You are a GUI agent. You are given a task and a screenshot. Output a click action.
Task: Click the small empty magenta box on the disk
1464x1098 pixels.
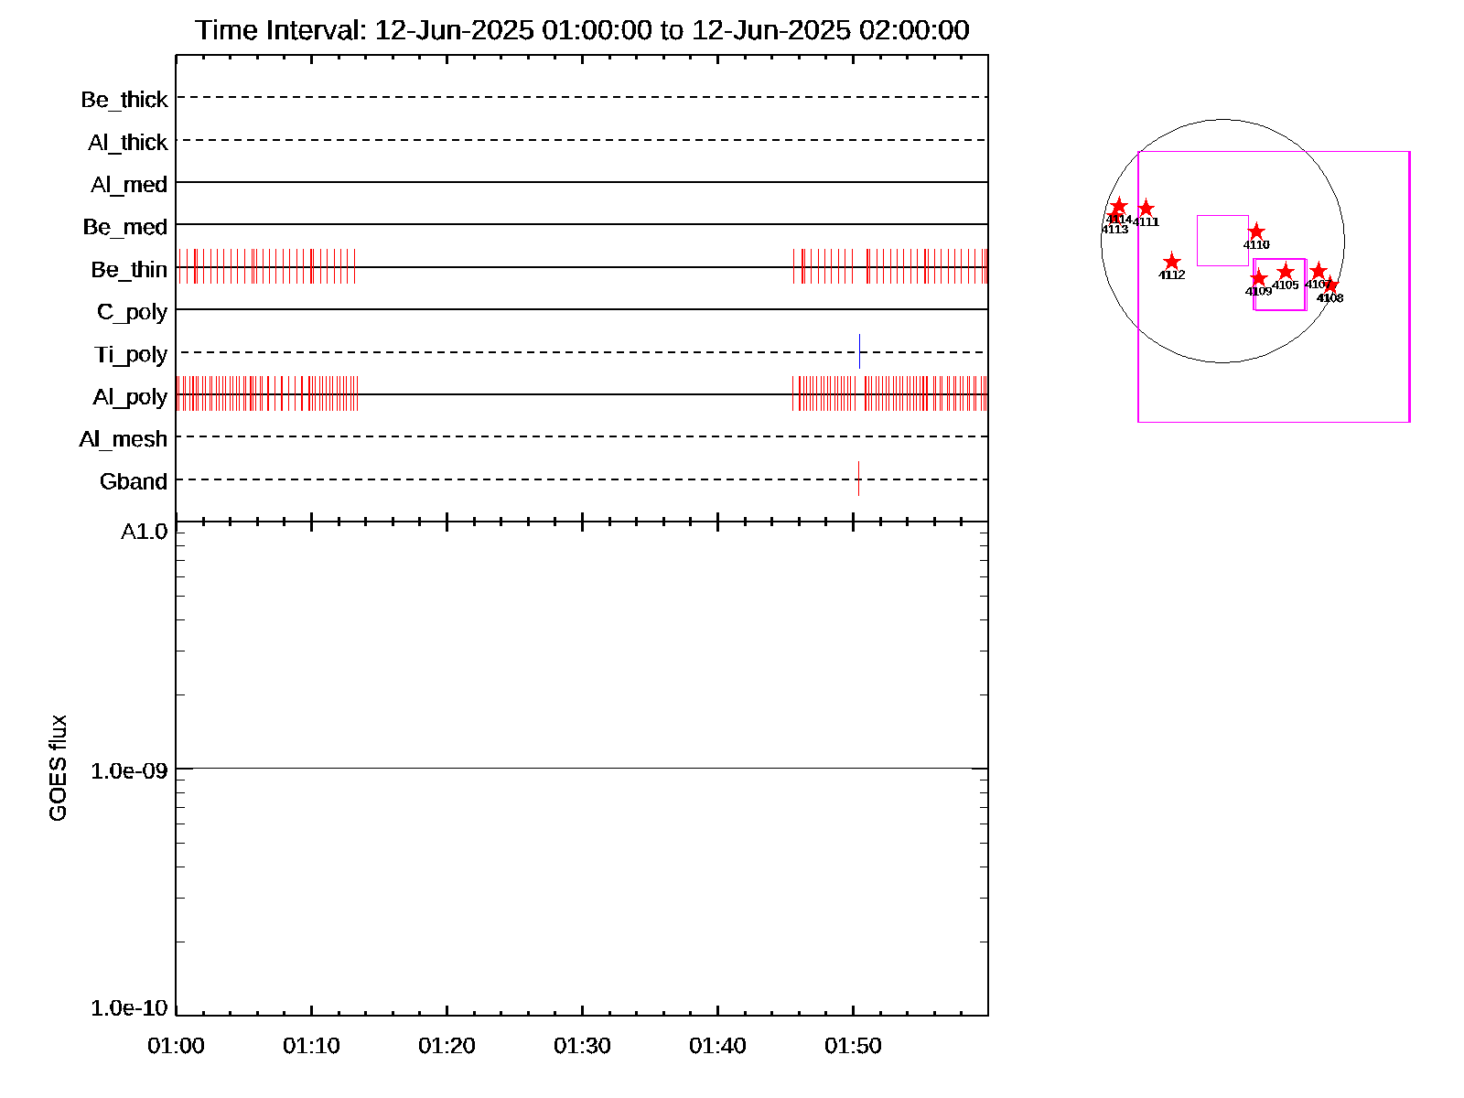[1222, 241]
